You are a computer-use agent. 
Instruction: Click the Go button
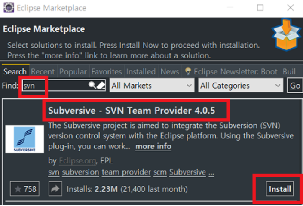(x=295, y=86)
